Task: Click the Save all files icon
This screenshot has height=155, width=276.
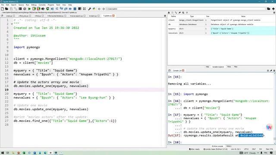Action: click(x=16, y=9)
